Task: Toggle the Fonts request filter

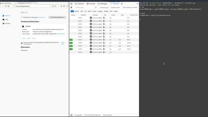Action: click(x=94, y=11)
